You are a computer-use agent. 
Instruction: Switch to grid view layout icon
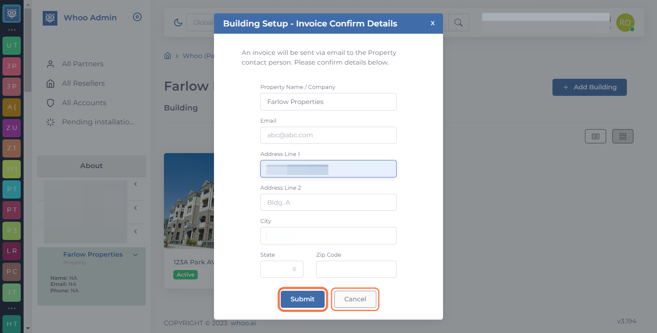[623, 136]
